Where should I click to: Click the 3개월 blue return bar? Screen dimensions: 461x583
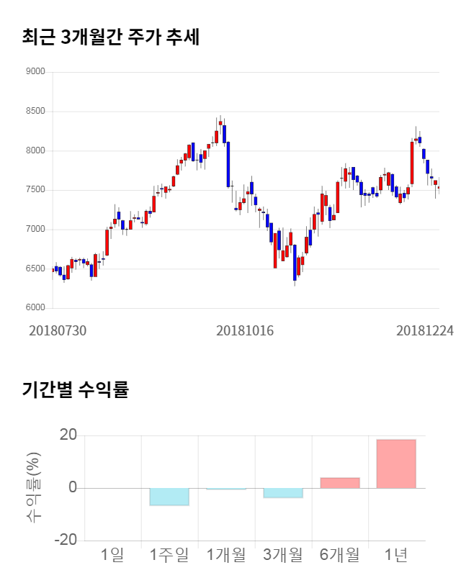282,492
